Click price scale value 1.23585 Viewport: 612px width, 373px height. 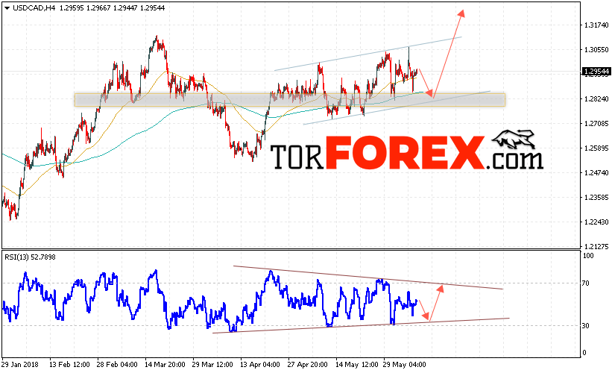tap(596, 197)
